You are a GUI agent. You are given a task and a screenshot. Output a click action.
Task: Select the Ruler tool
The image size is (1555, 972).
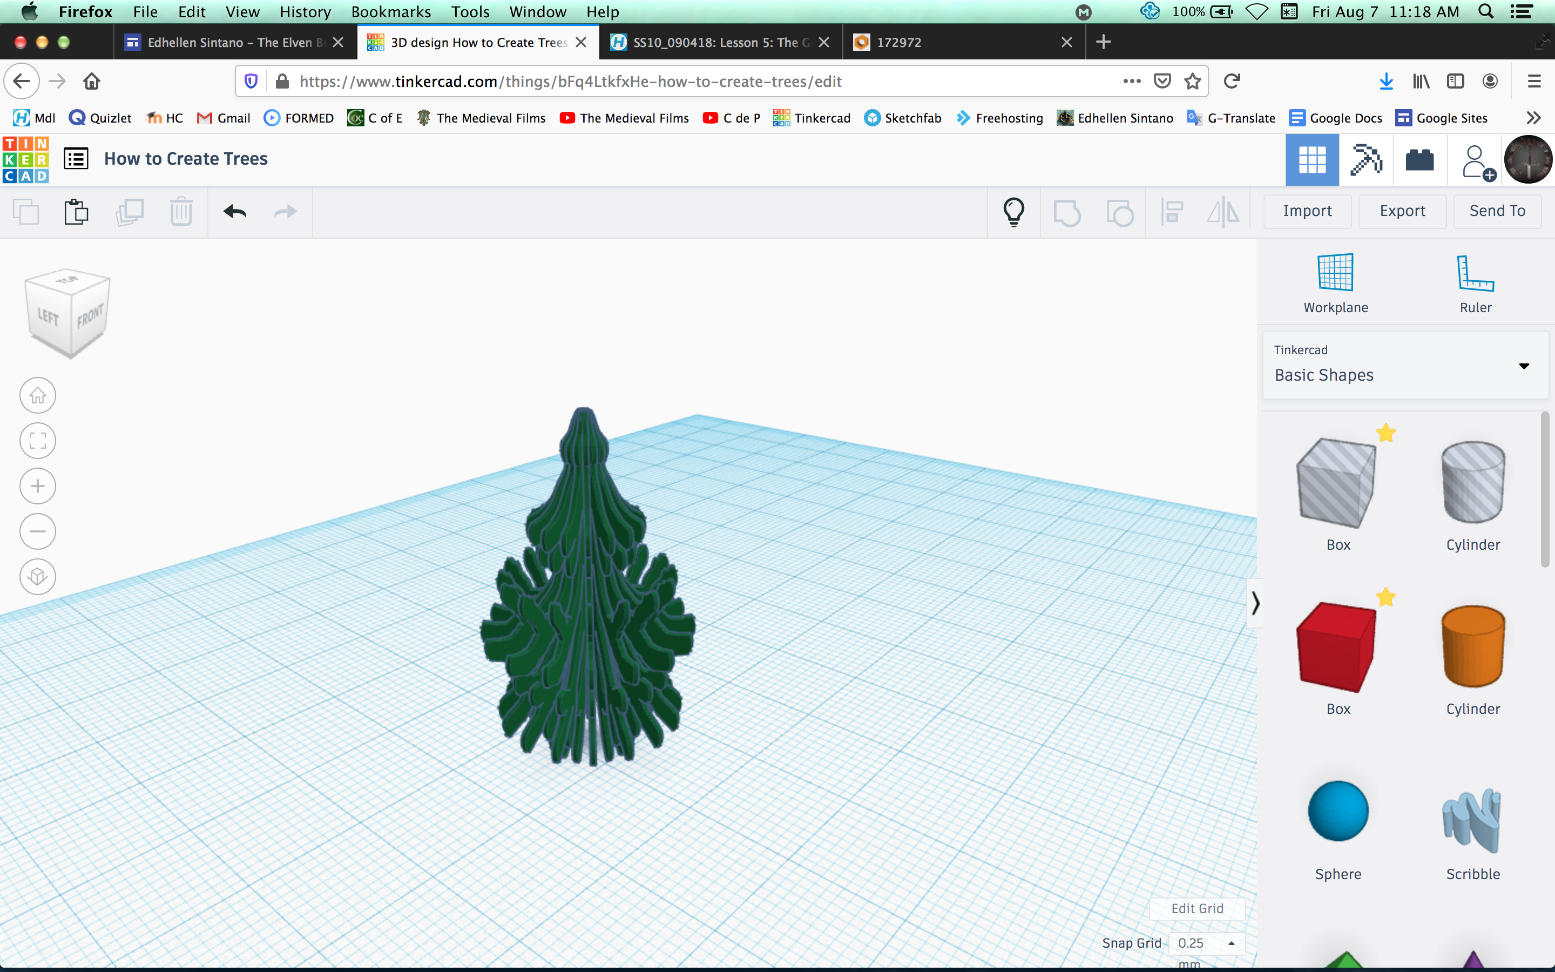tap(1475, 283)
